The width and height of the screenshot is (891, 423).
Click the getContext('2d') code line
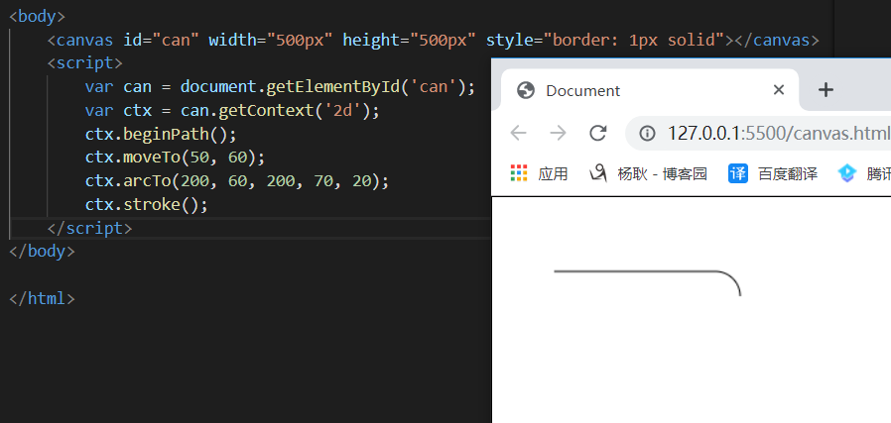click(x=232, y=111)
